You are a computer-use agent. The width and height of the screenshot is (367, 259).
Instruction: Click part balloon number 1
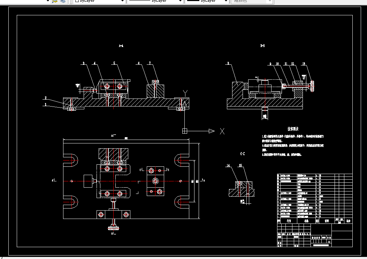pyautogui.click(x=46, y=104)
